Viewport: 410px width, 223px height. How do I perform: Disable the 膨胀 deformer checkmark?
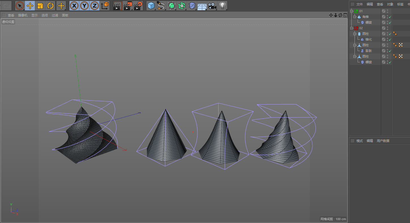(x=390, y=51)
